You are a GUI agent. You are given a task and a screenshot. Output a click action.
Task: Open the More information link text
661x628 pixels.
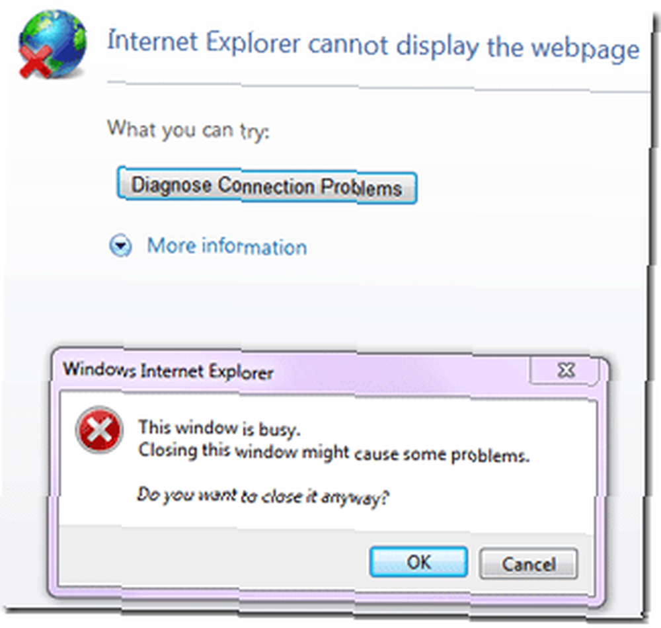(227, 246)
